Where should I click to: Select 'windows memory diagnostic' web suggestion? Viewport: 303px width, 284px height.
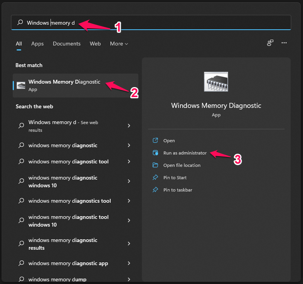[75, 146]
